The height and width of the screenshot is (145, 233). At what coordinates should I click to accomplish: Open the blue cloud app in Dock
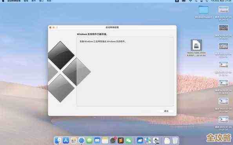click(x=140, y=140)
